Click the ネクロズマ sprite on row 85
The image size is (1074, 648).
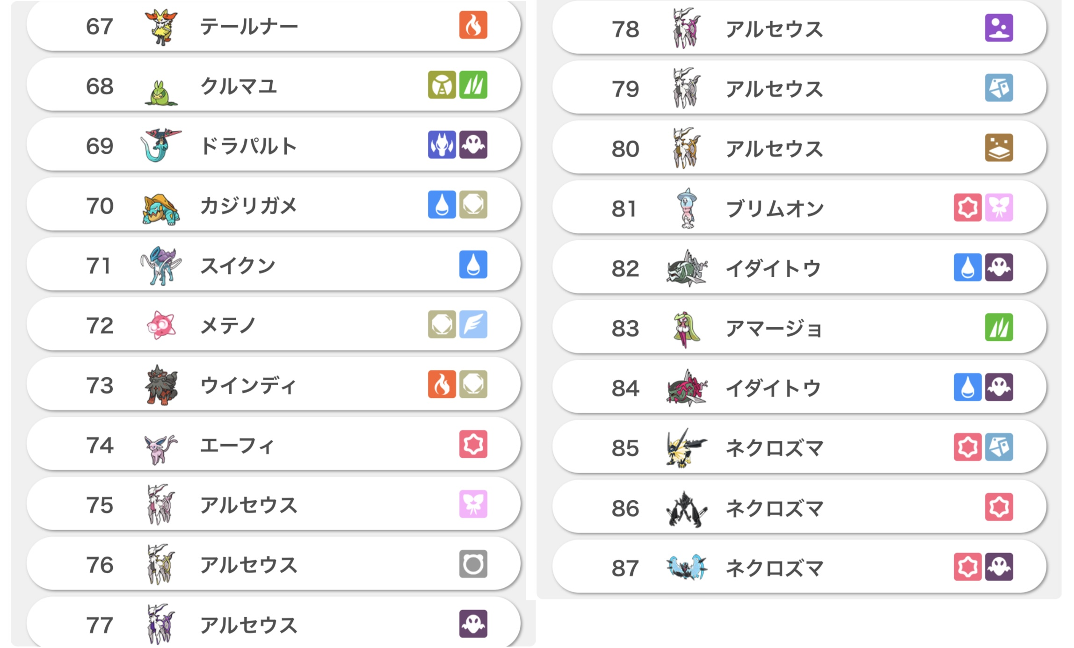point(686,447)
